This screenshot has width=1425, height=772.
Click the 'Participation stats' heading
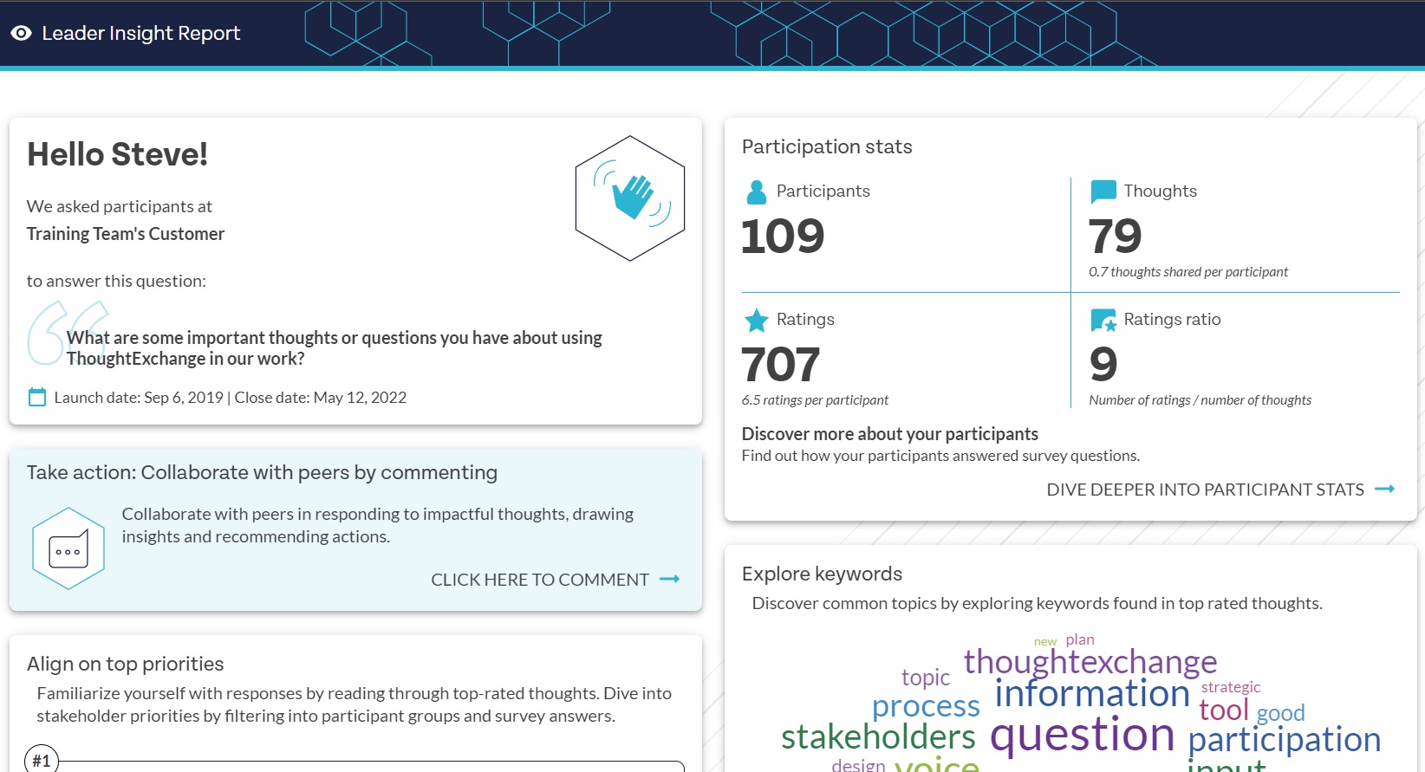point(827,146)
